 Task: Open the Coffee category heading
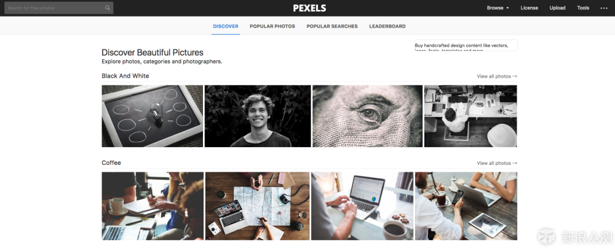(x=111, y=163)
